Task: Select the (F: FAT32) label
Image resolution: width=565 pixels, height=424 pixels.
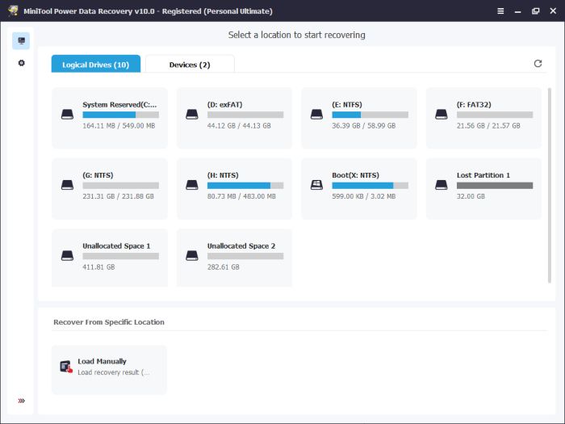Action: coord(474,104)
